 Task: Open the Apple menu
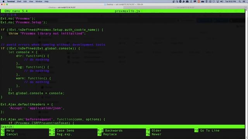pos(3,2)
